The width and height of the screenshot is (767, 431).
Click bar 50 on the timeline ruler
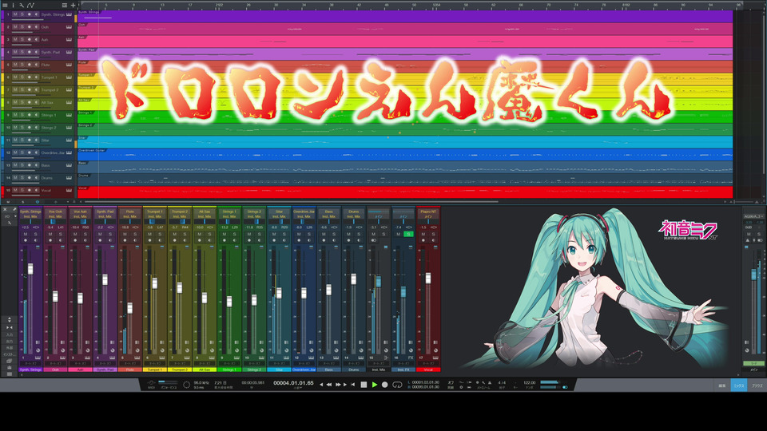tap(415, 6)
